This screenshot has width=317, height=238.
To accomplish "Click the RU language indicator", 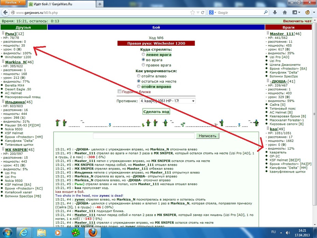I will click(x=273, y=232).
